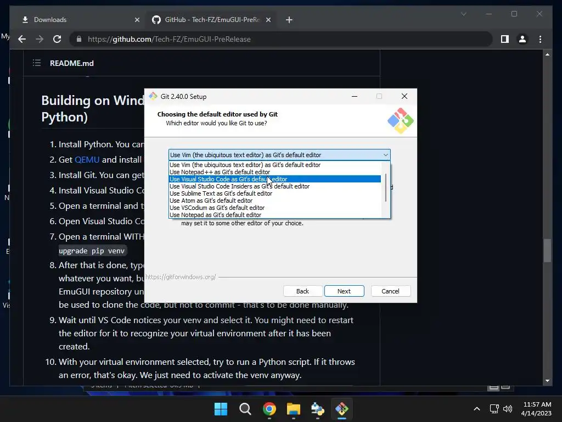The width and height of the screenshot is (562, 422).
Task: Click the page scrollbar down arrow
Action: 547,381
